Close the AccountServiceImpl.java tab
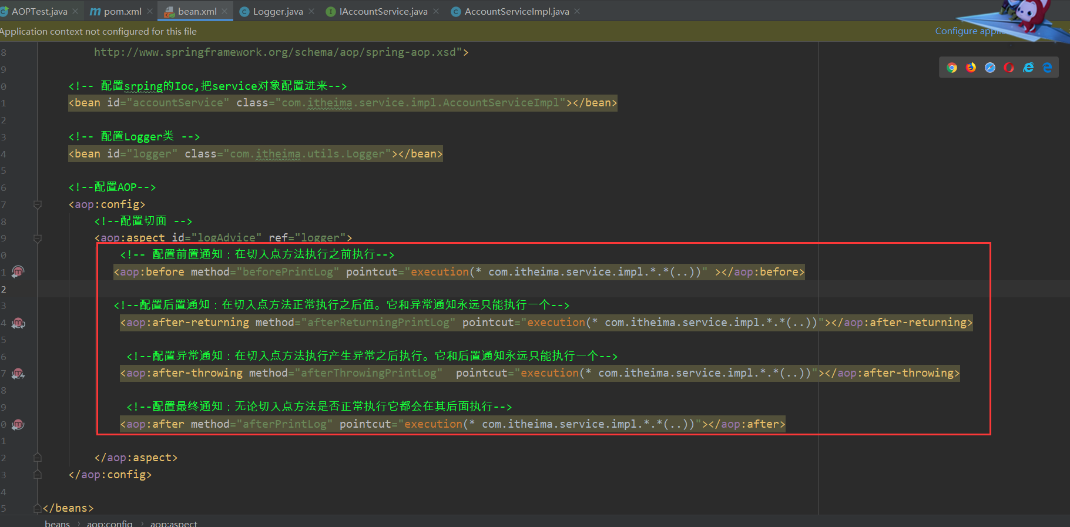This screenshot has height=527, width=1070. 577,11
